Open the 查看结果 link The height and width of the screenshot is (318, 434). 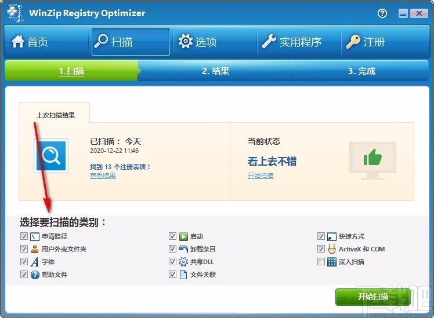tap(103, 176)
